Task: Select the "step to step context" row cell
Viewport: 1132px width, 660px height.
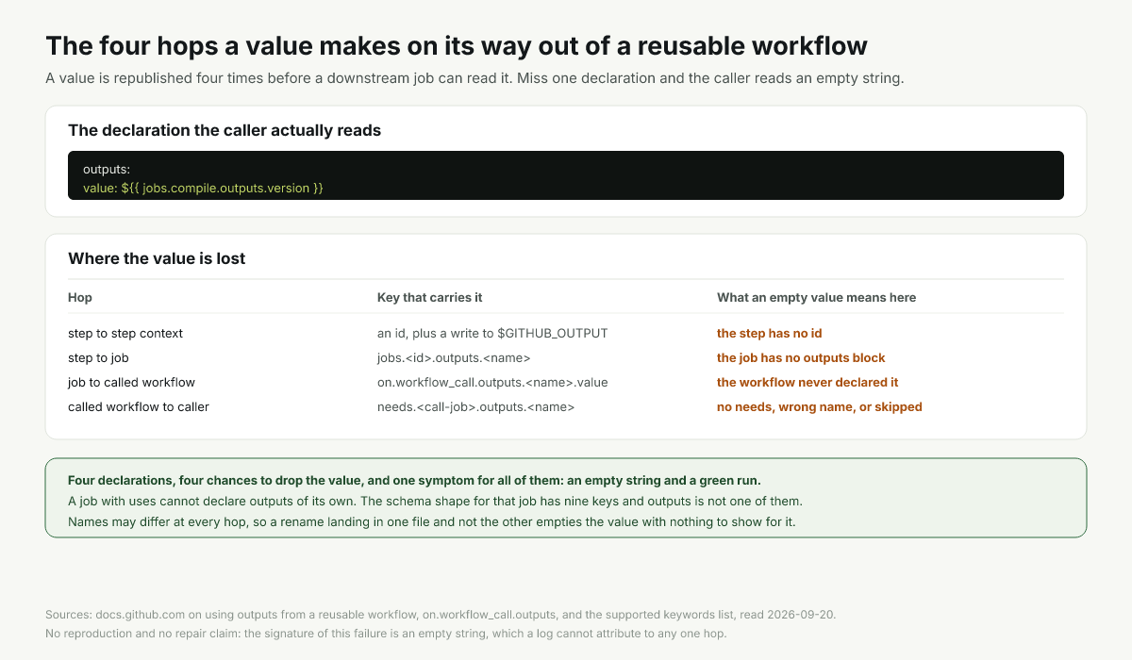Action: pos(125,333)
